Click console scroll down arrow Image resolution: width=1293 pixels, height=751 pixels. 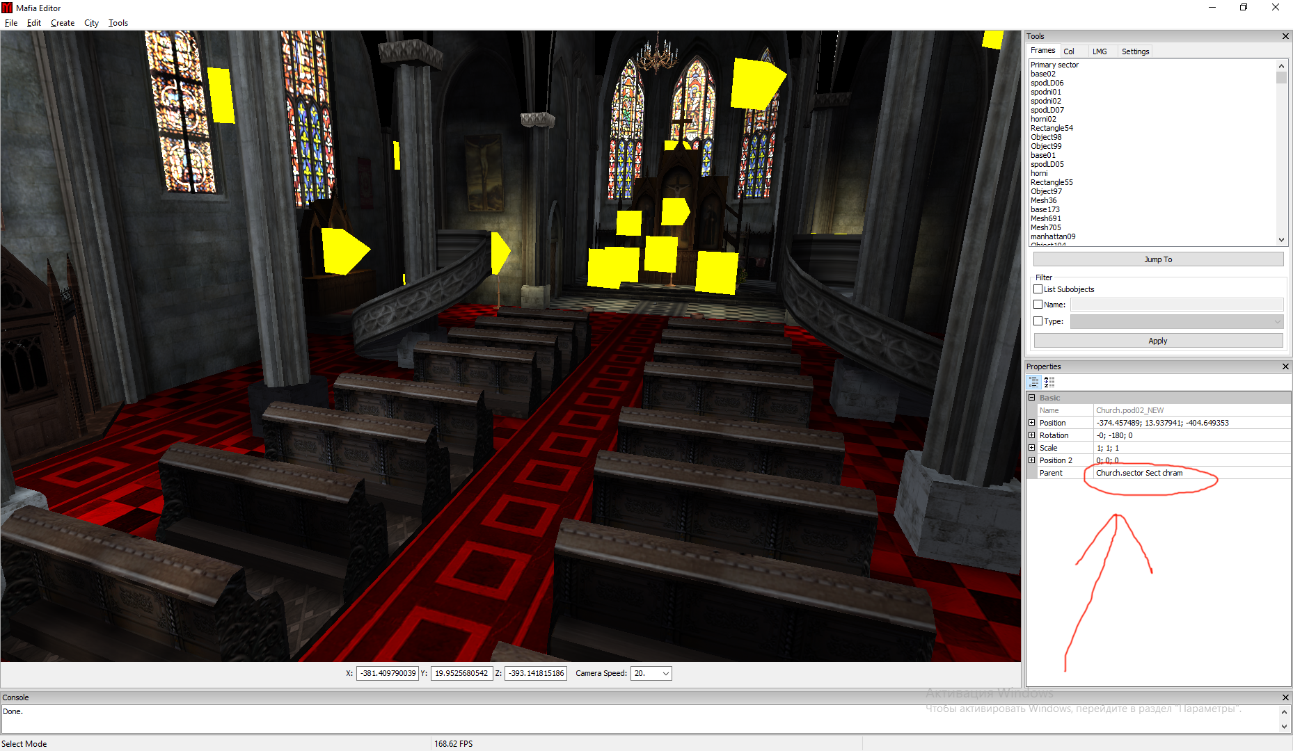[x=1285, y=726]
